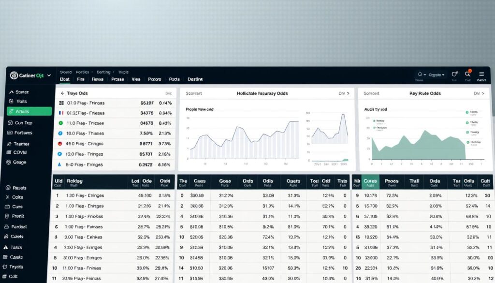Open Frenit in the sidebar
495x283 pixels.
point(15,216)
